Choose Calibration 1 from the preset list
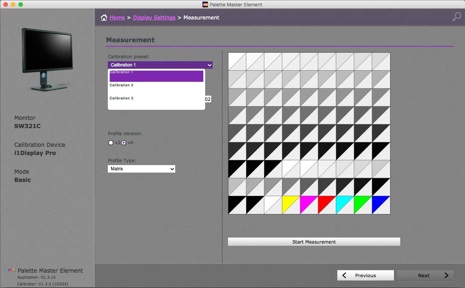The width and height of the screenshot is (465, 288). 156,76
